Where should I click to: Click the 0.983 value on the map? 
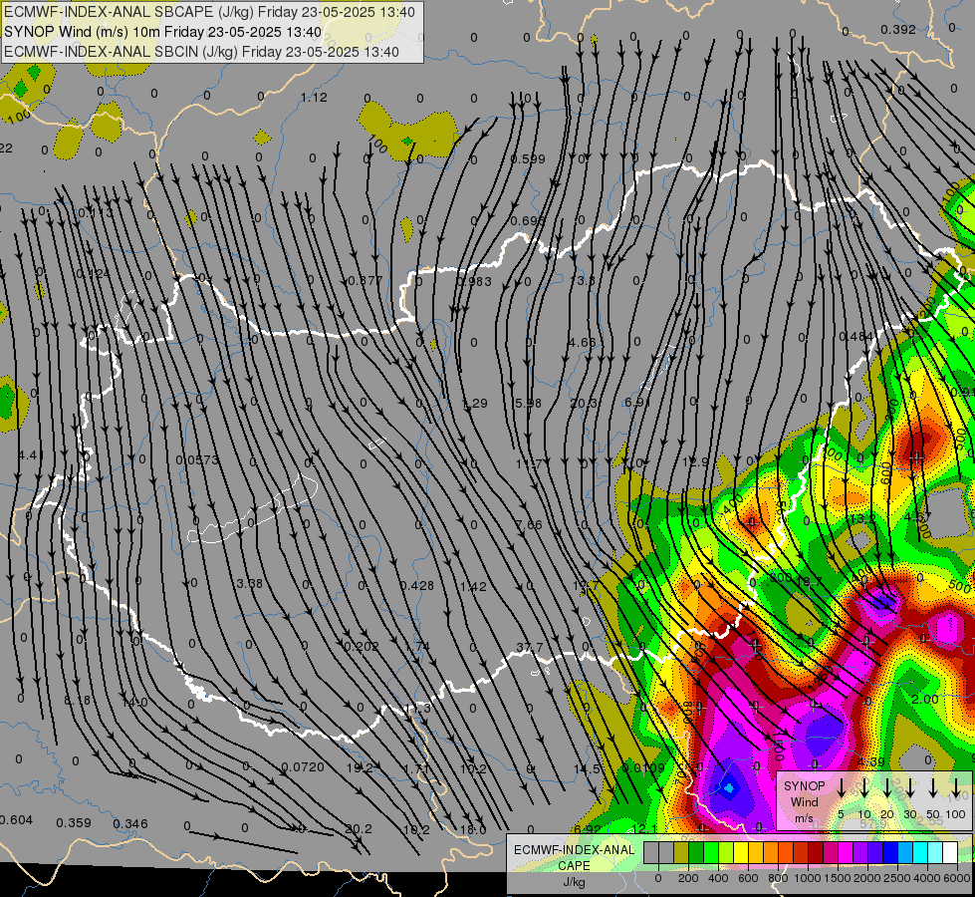pyautogui.click(x=474, y=281)
